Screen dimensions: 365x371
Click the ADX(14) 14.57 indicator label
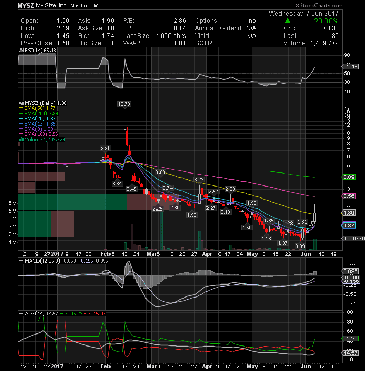click(41, 314)
